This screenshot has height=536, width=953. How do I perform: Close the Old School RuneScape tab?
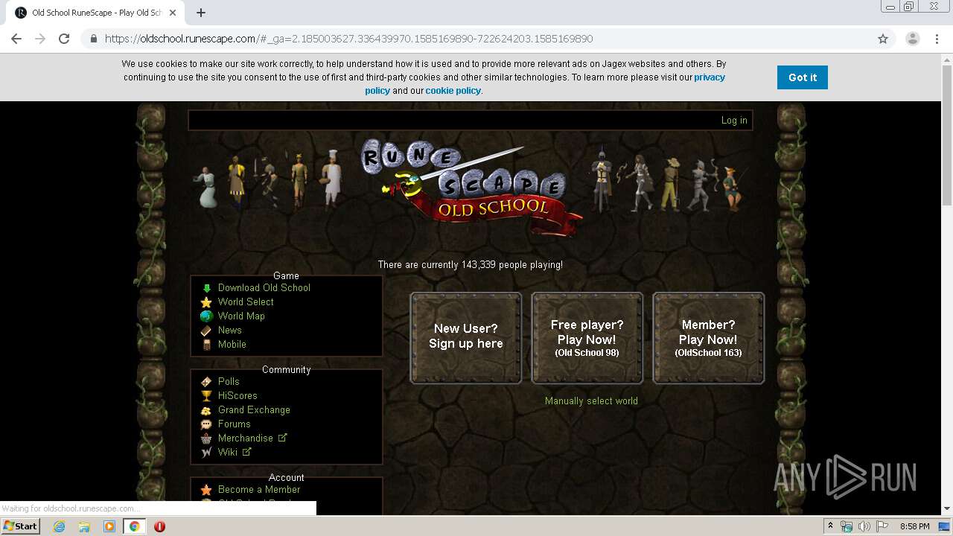(173, 13)
